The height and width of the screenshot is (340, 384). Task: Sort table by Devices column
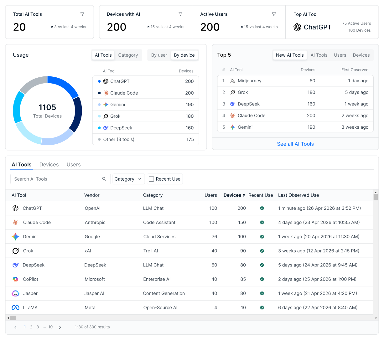234,195
